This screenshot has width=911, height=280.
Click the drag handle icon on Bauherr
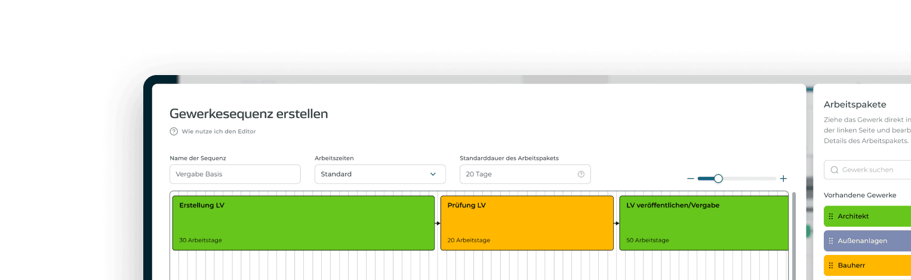(831, 265)
